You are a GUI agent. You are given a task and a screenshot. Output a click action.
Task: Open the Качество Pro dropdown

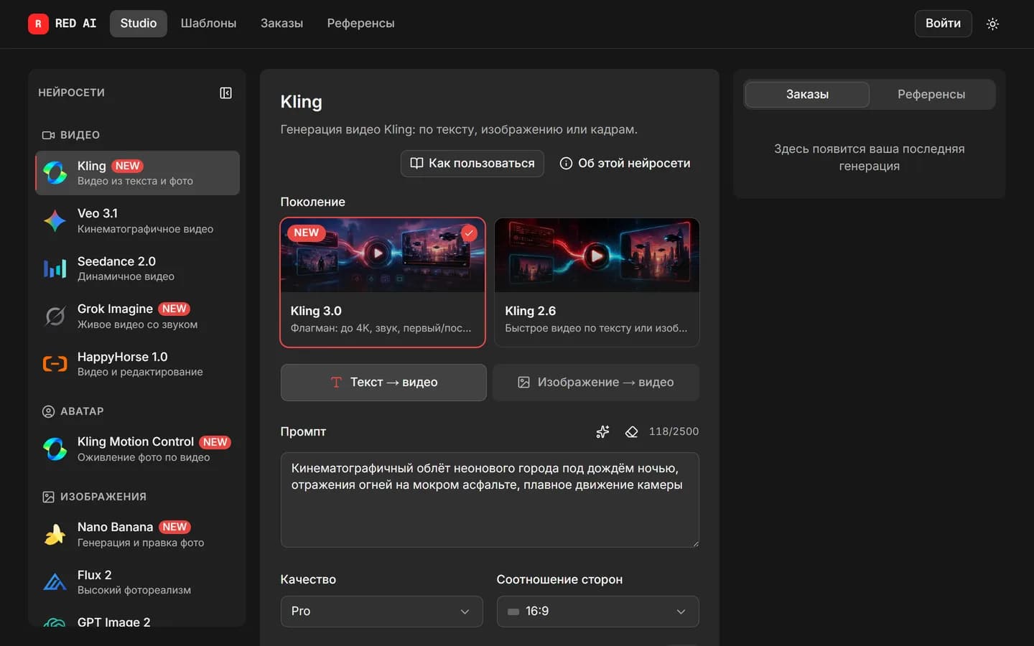click(x=381, y=612)
